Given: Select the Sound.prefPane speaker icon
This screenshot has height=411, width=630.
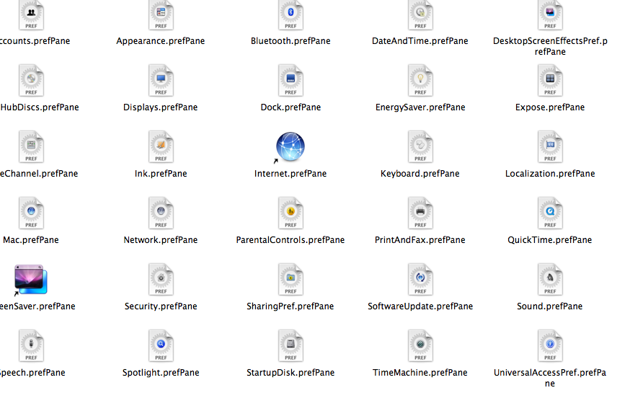Looking at the screenshot, I should coord(550,279).
